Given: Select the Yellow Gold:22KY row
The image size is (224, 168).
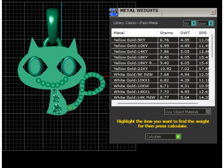Looking at the screenshot, I should [160, 69].
